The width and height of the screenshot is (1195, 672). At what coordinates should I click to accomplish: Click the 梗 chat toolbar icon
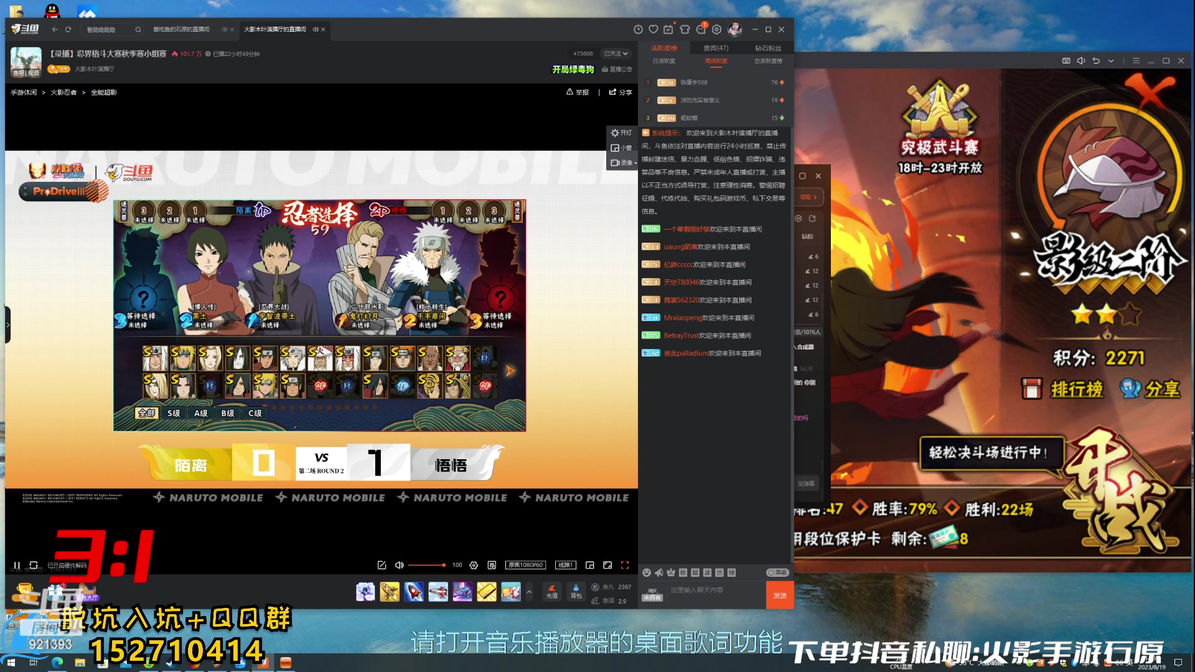click(x=731, y=572)
